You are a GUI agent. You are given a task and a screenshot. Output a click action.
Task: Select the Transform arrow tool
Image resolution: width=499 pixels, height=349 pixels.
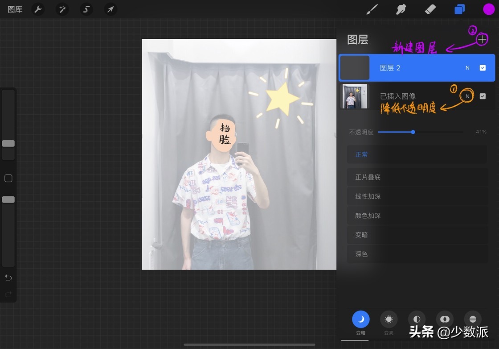click(110, 9)
